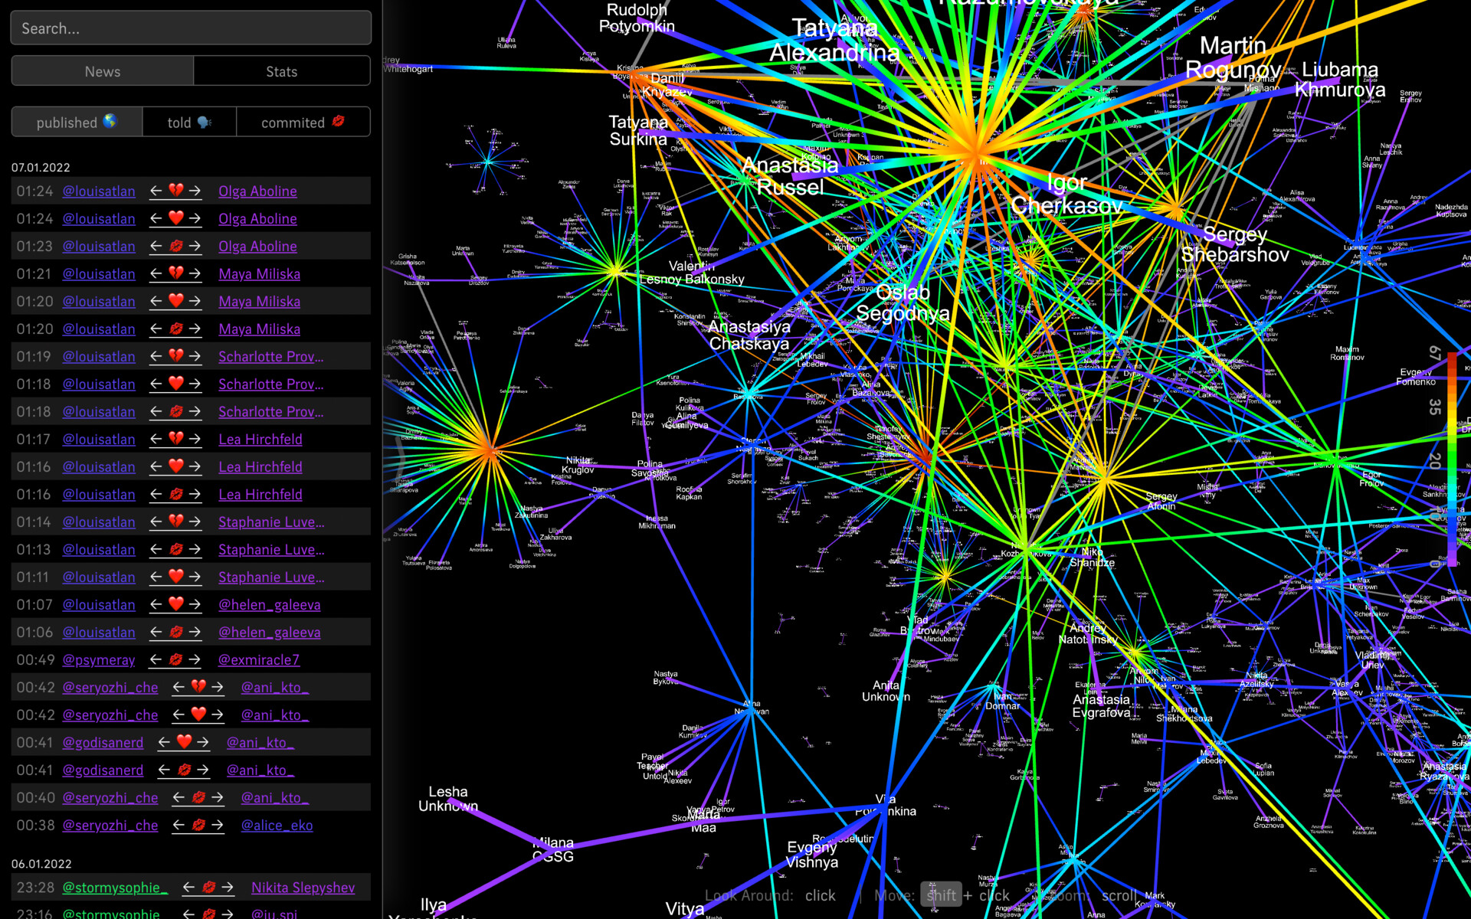The image size is (1471, 919).
Task: Toggle the published globe filter
Action: (77, 122)
